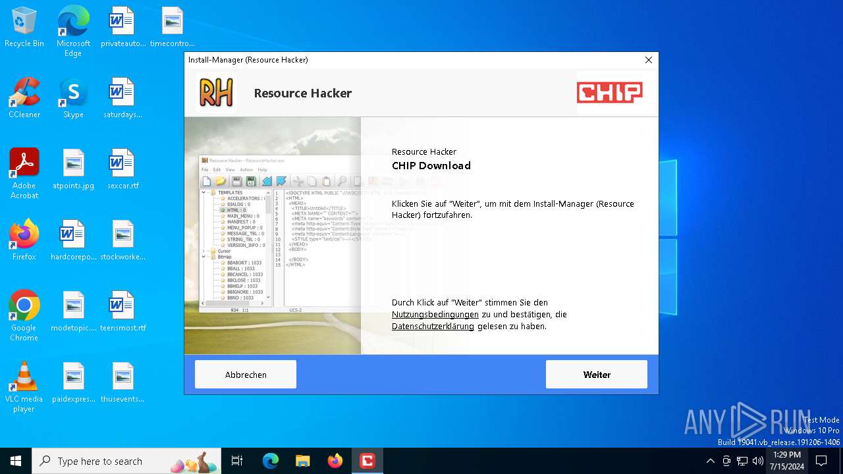Select the sexcar.rtf file icon
The height and width of the screenshot is (474, 843).
pos(123,169)
